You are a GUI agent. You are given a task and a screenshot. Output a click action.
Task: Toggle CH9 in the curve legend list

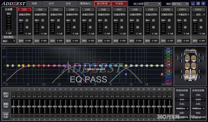[168, 74]
